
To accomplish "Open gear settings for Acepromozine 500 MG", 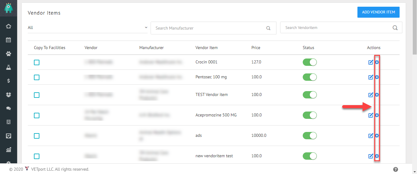I will 377,115.
